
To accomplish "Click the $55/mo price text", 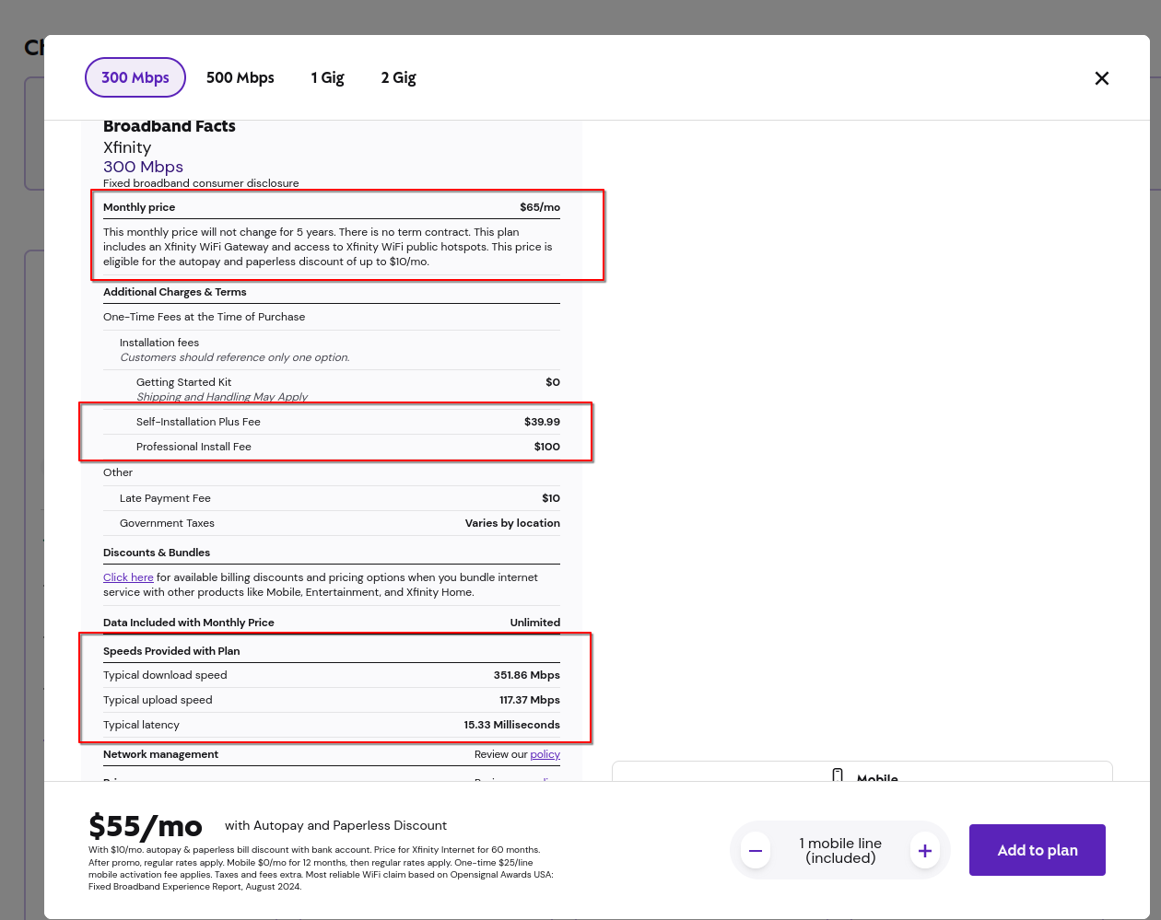I will 146,825.
